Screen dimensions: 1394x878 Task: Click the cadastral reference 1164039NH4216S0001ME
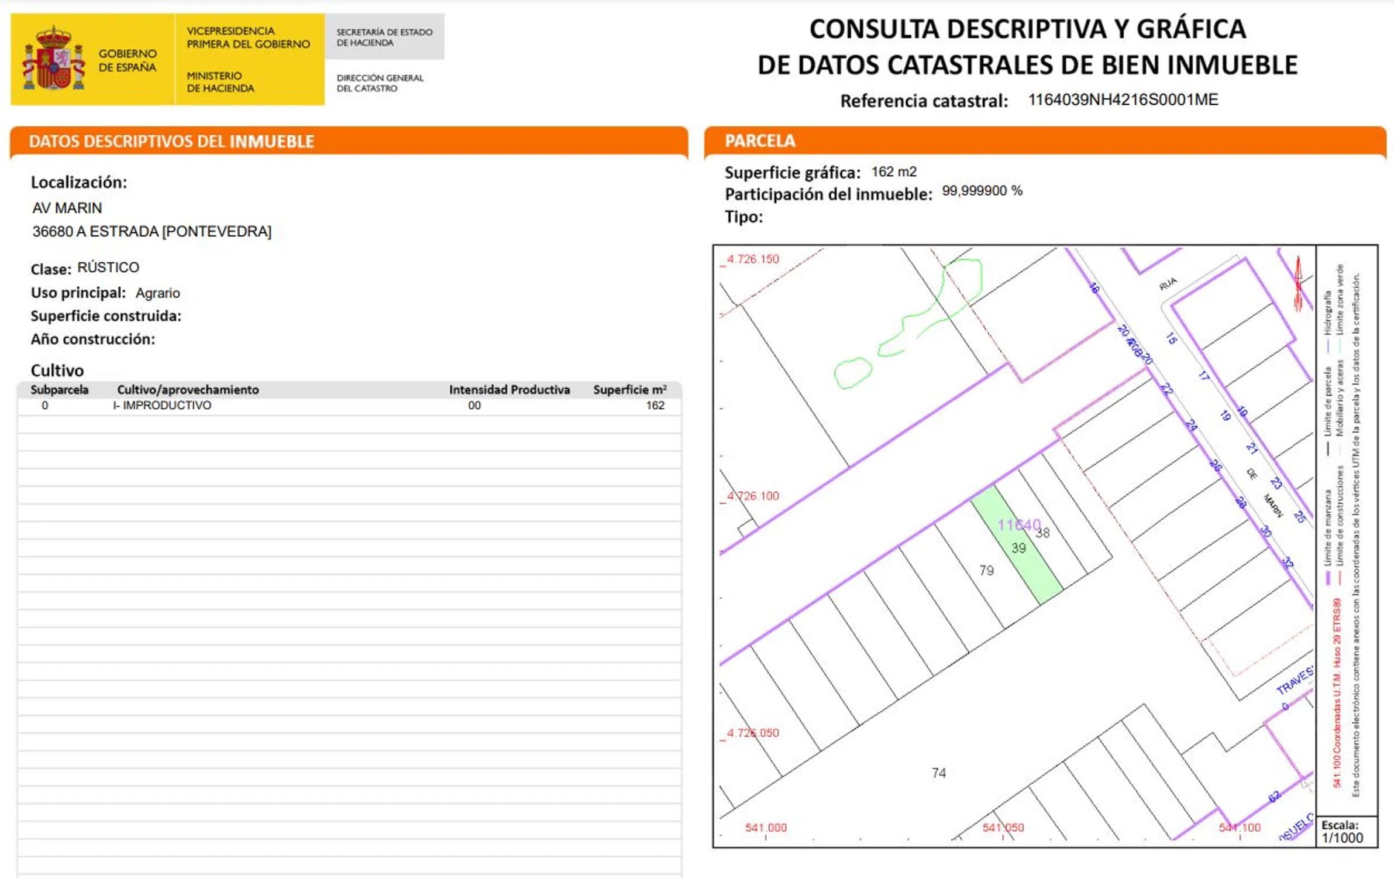click(1123, 100)
